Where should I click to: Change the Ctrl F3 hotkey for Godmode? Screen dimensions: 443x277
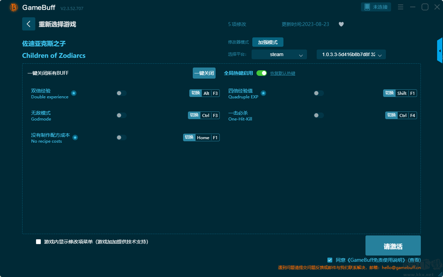204,115
